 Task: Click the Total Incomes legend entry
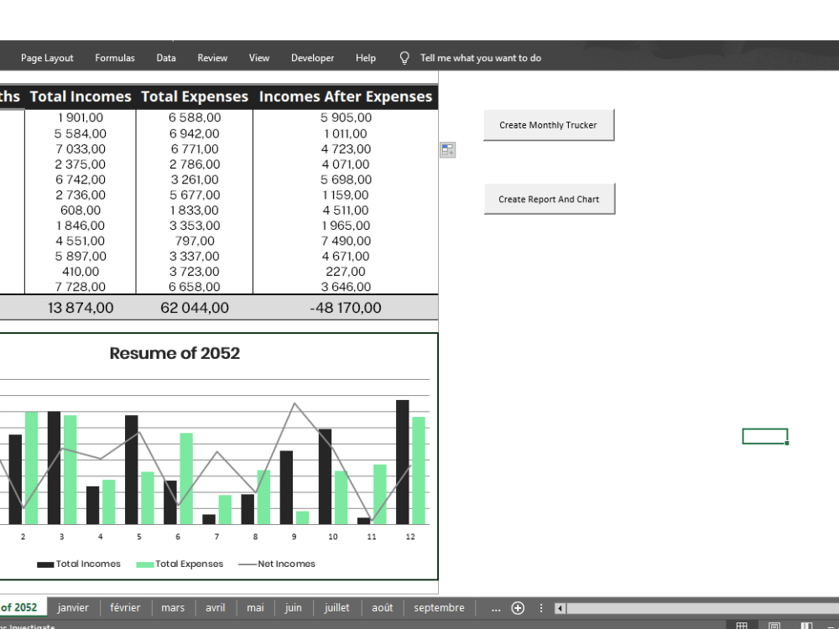pyautogui.click(x=79, y=564)
